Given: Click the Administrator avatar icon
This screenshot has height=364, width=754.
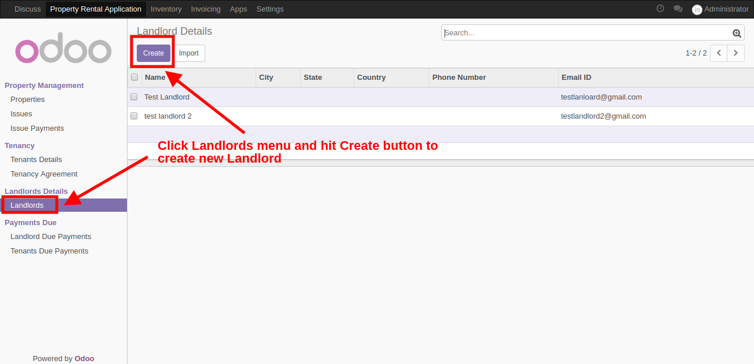Looking at the screenshot, I should coord(697,9).
